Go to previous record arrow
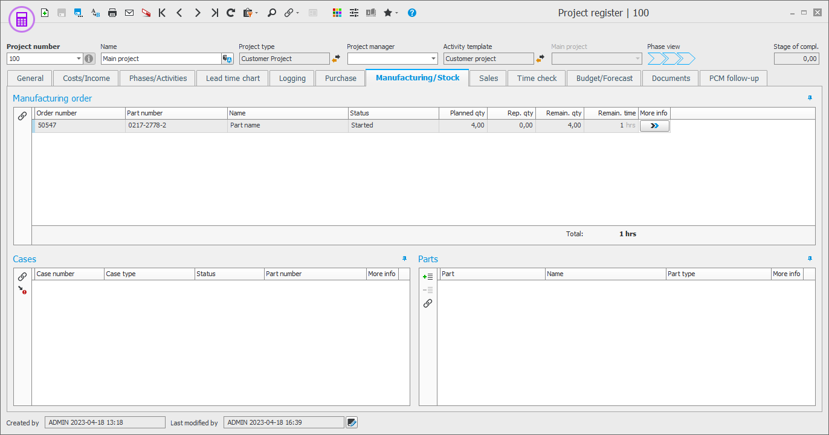The image size is (829, 435). (x=179, y=12)
